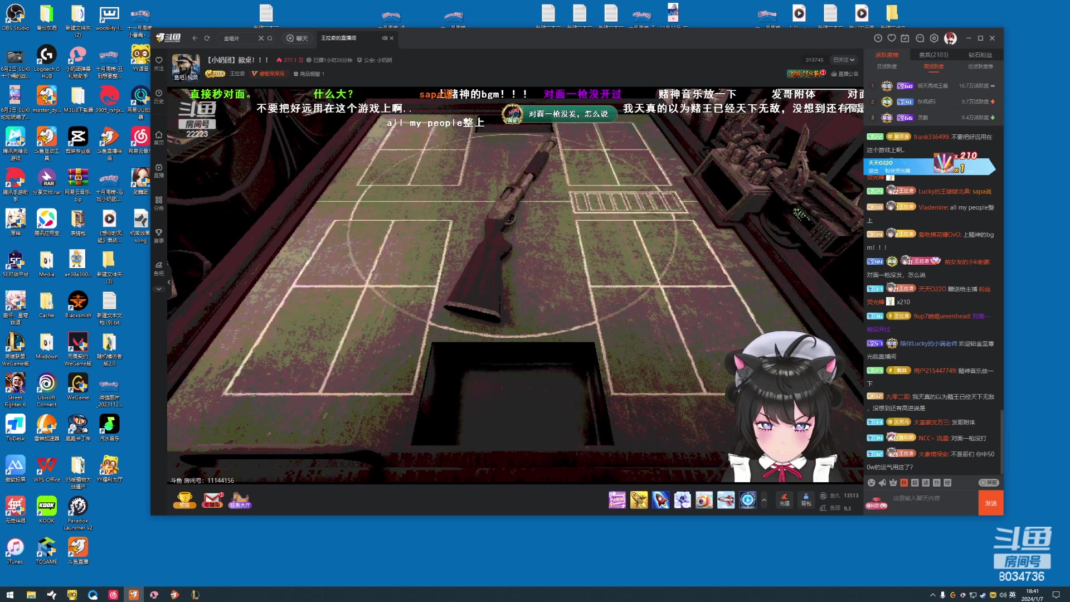Click the chat panel vertical scrollbar
This screenshot has width=1070, height=602.
(x=1001, y=443)
